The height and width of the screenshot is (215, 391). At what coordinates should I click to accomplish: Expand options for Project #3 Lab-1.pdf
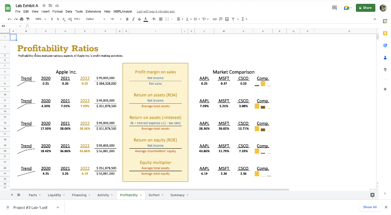coord(58,207)
